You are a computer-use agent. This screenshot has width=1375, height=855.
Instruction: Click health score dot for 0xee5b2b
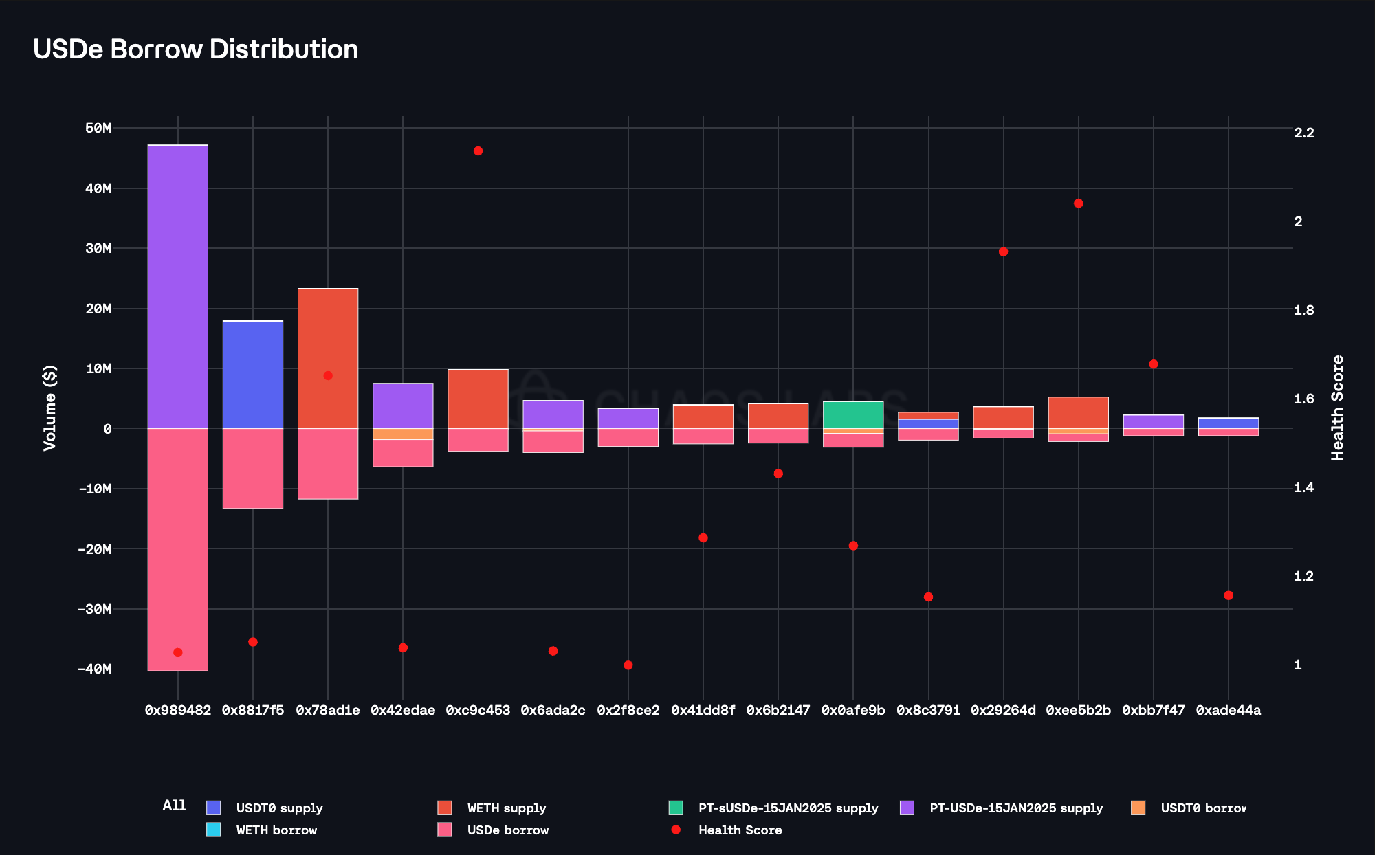point(1078,203)
